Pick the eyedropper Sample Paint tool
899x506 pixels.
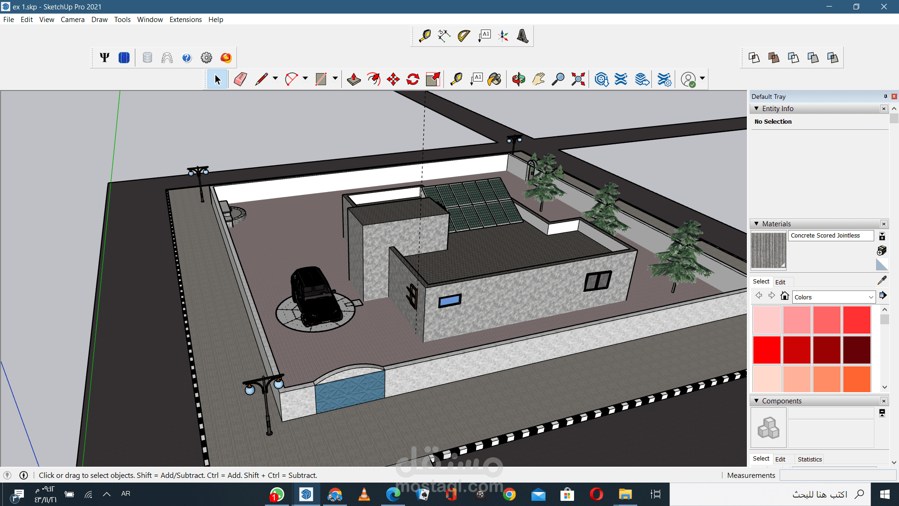[882, 280]
